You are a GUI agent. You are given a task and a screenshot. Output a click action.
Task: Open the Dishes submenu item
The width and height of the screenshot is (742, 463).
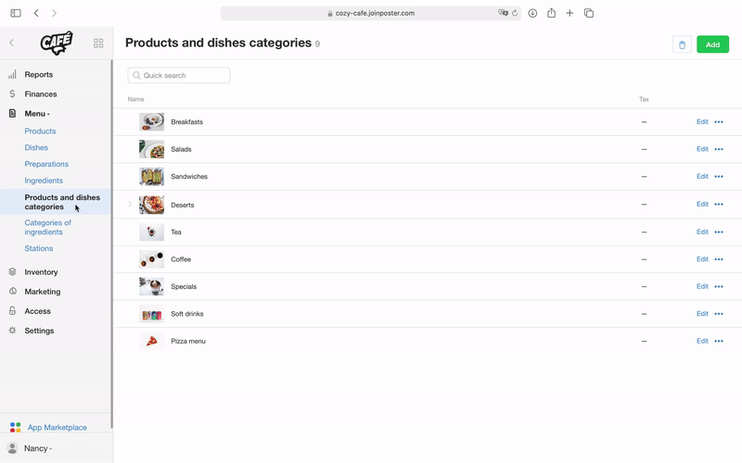tap(36, 147)
